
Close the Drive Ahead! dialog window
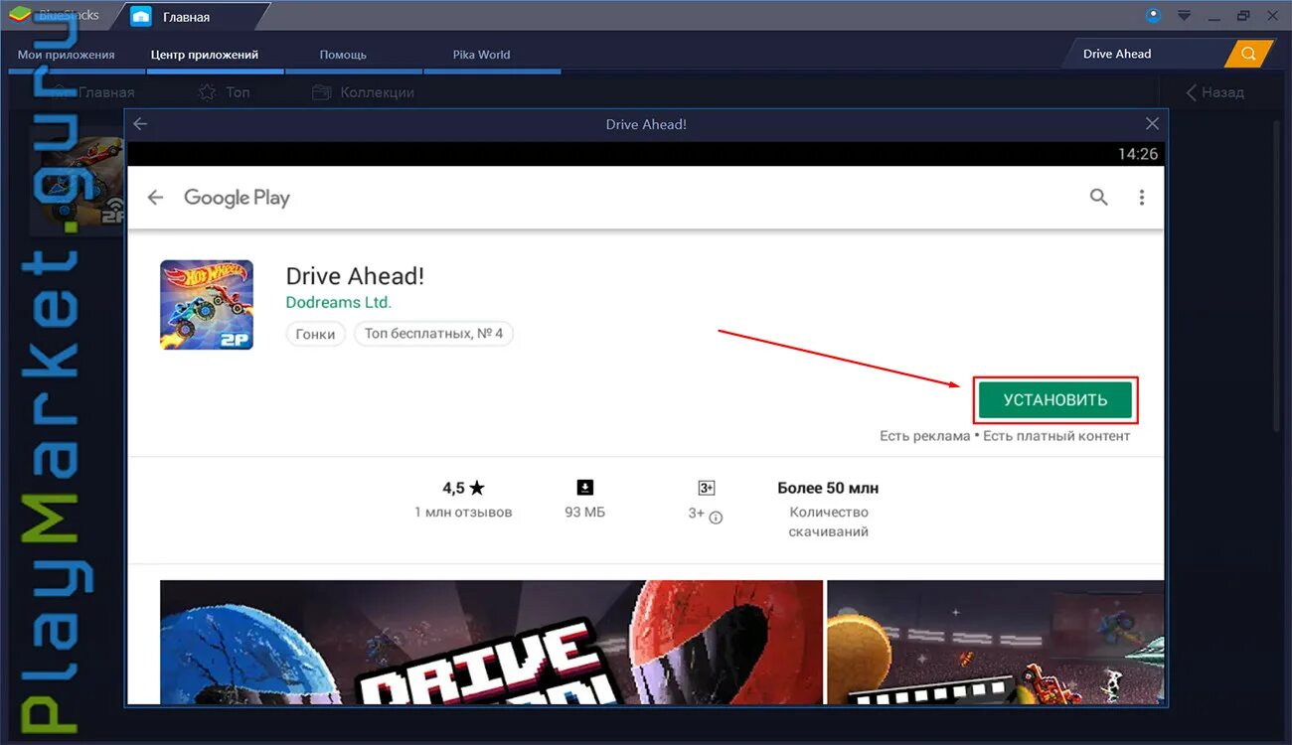coord(1152,124)
